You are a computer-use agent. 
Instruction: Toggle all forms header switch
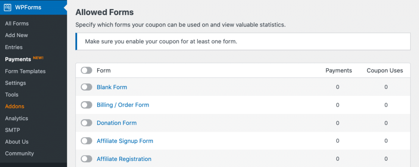tap(86, 70)
